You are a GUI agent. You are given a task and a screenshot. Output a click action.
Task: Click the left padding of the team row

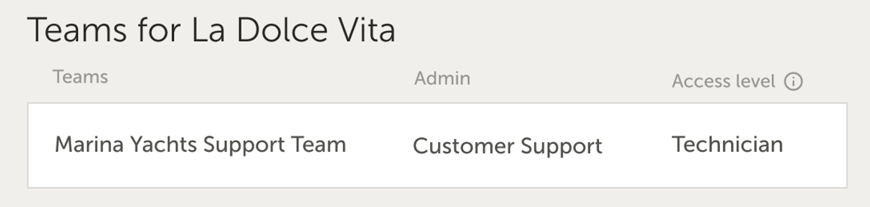pos(40,145)
